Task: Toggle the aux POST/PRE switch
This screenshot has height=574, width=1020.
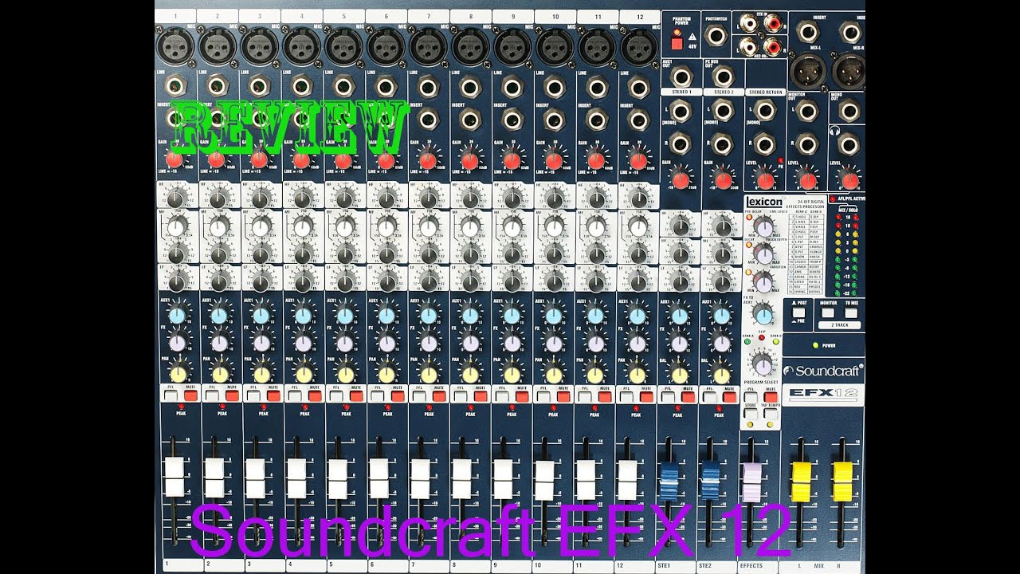Action: pos(798,313)
